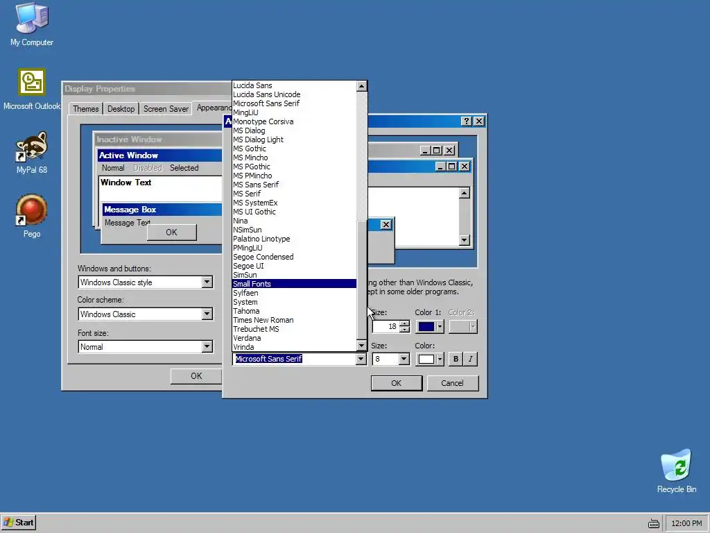Choose MS Gothic font
The height and width of the screenshot is (533, 710).
coord(294,149)
